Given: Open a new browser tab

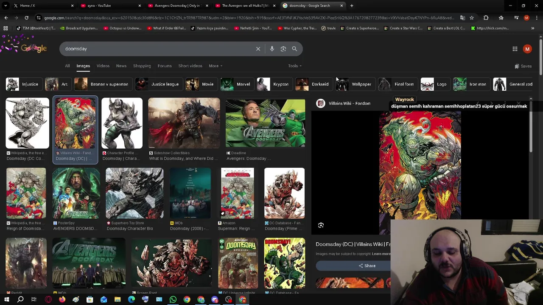Looking at the screenshot, I should [352, 6].
